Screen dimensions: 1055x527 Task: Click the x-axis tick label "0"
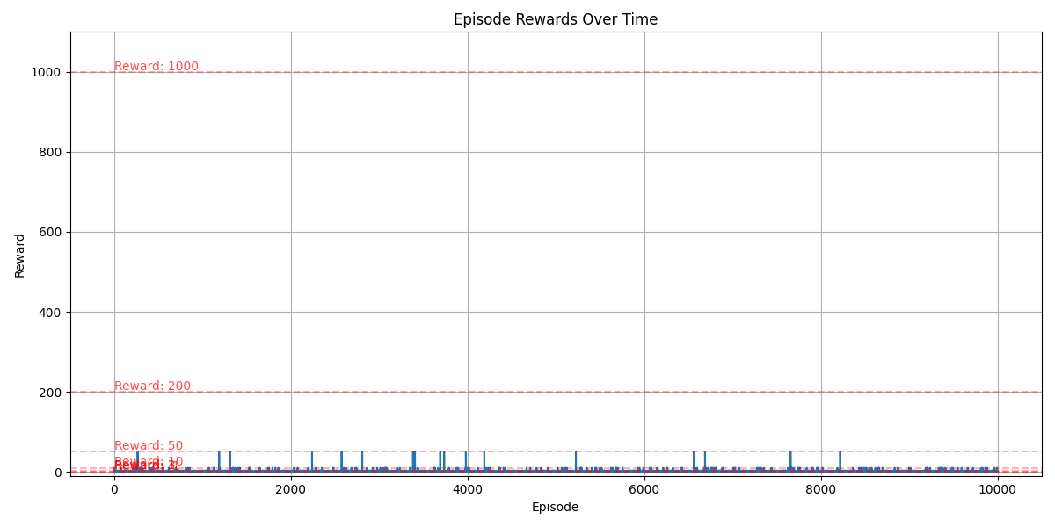tap(114, 489)
